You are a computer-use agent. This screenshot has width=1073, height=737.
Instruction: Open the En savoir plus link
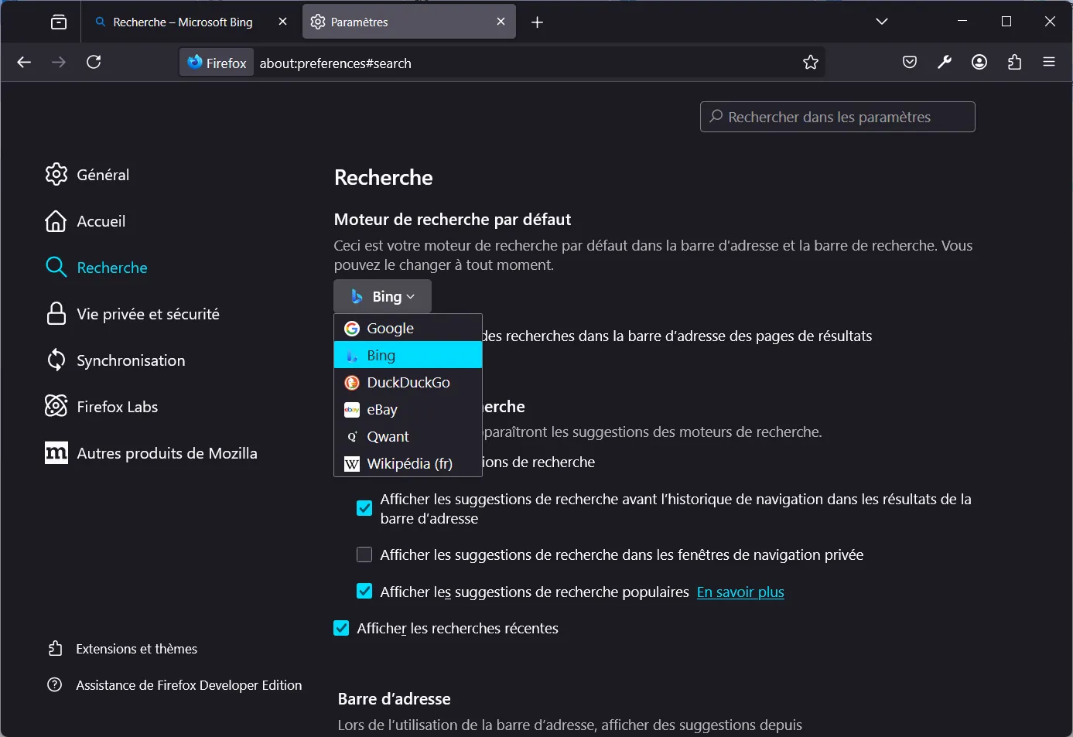coord(740,592)
